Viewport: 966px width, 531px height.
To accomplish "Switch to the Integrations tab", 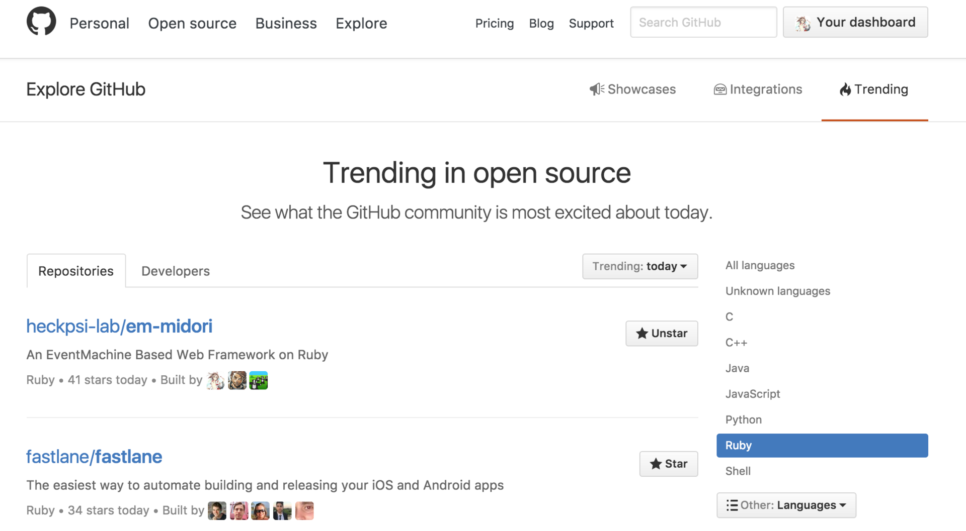I will tap(758, 89).
